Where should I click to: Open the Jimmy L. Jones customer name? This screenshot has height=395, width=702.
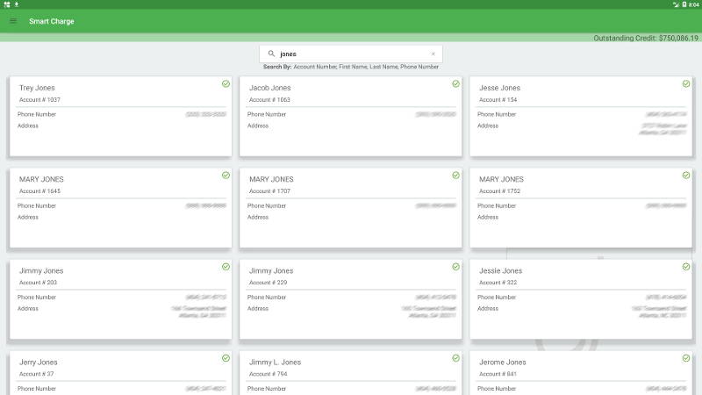(275, 363)
